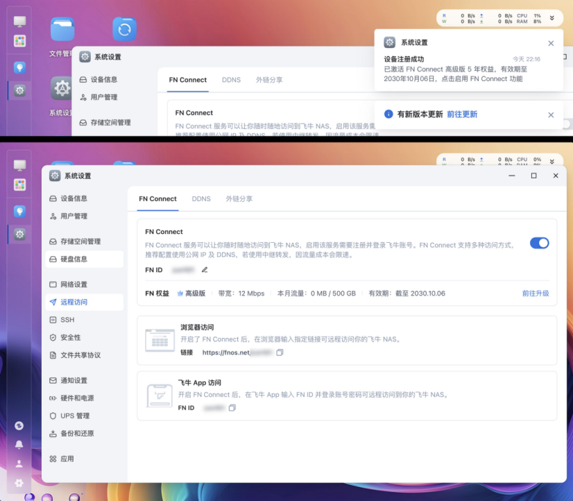Open app grid icon in lower screenshot's dock

coord(19,185)
